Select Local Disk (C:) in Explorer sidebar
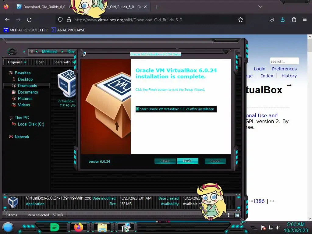The width and height of the screenshot is (312, 234). [31, 124]
